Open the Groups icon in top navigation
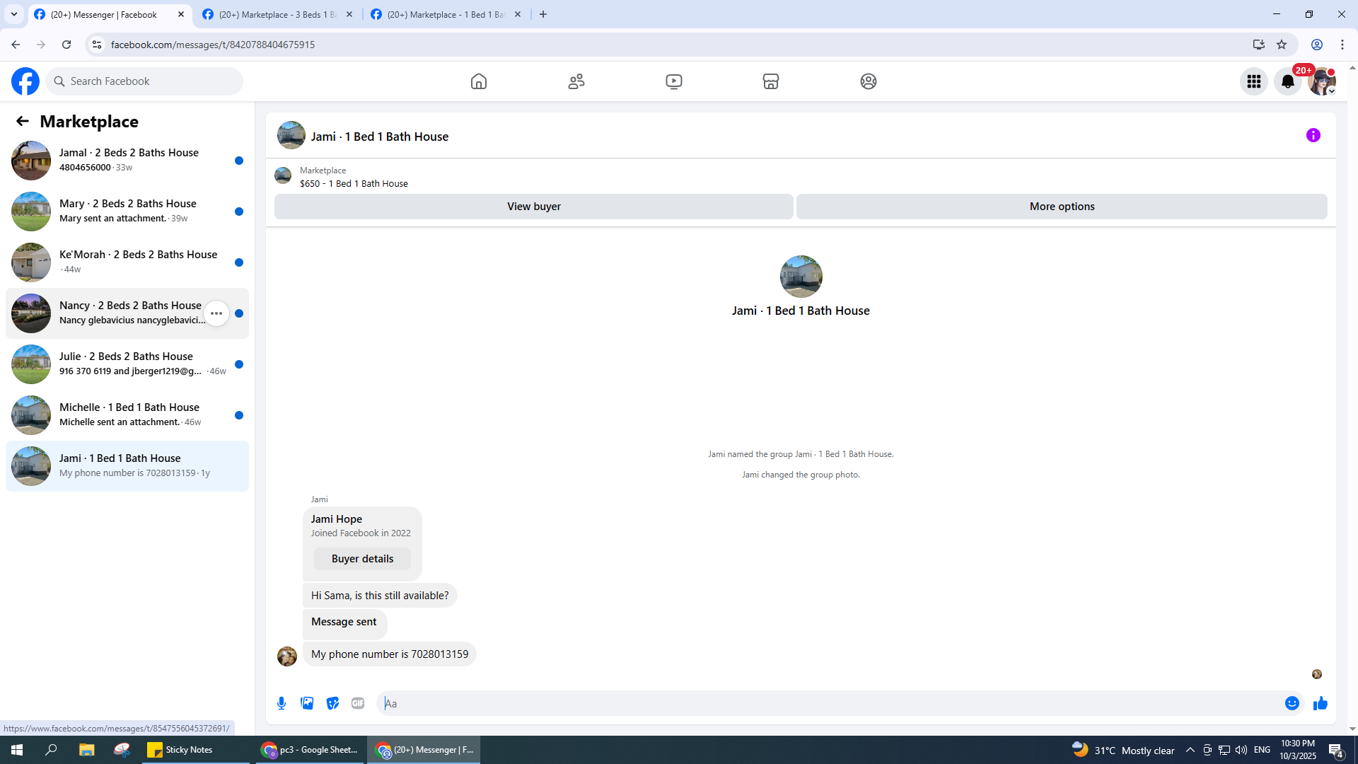The height and width of the screenshot is (764, 1358). 869,81
